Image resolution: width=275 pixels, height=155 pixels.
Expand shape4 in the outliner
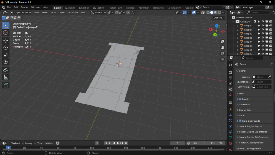click(x=238, y=42)
